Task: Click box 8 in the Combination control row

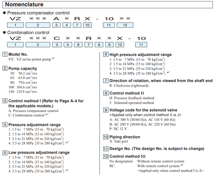Action: pyautogui.click(x=99, y=45)
